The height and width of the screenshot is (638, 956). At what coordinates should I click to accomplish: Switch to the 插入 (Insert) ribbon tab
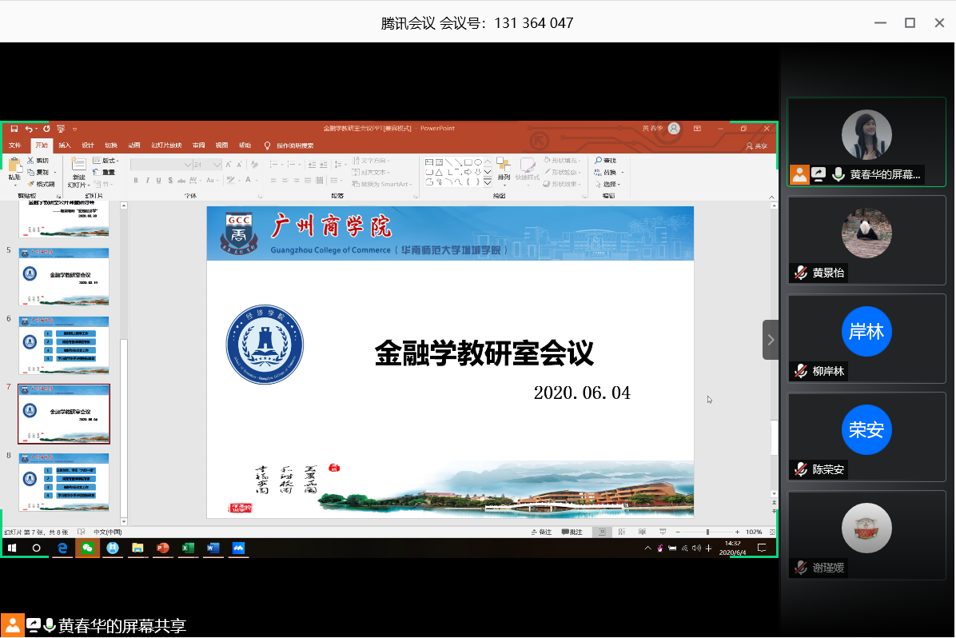tap(66, 146)
